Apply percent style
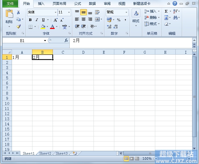The width and height of the screenshot is (199, 164). [x=119, y=20]
